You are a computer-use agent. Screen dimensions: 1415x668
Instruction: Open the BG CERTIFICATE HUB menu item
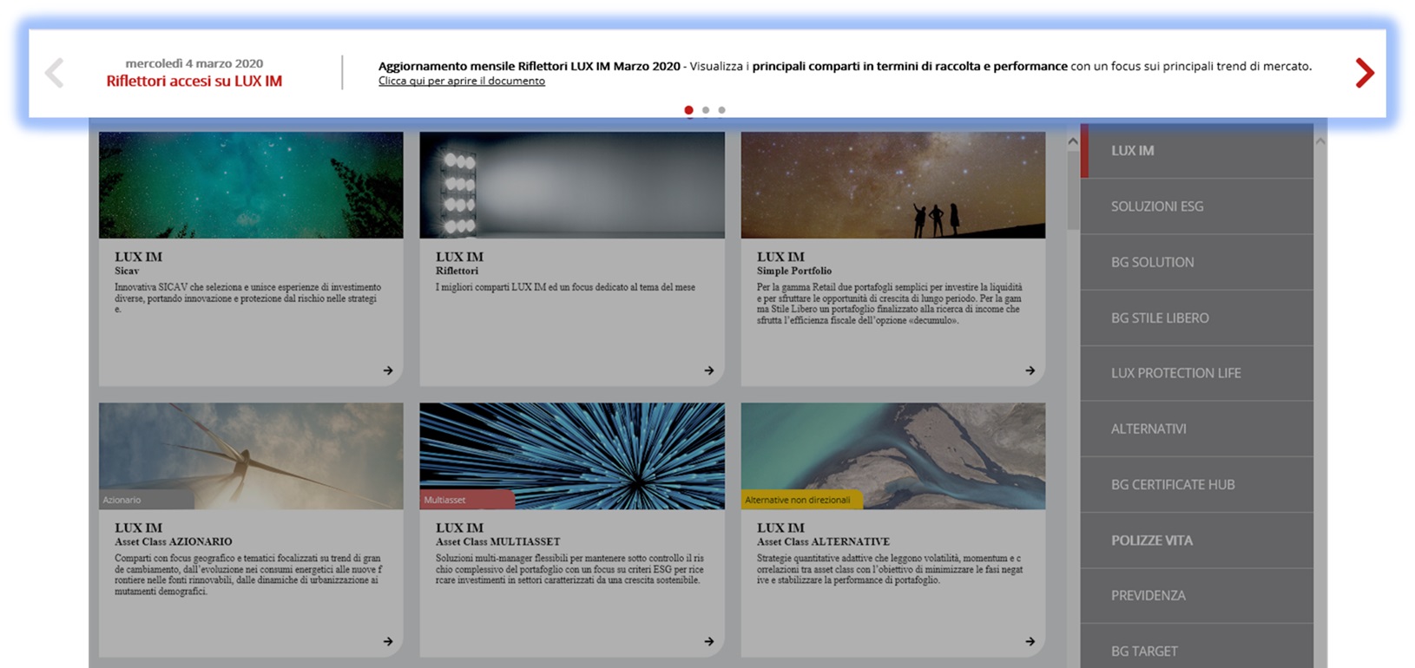1197,484
